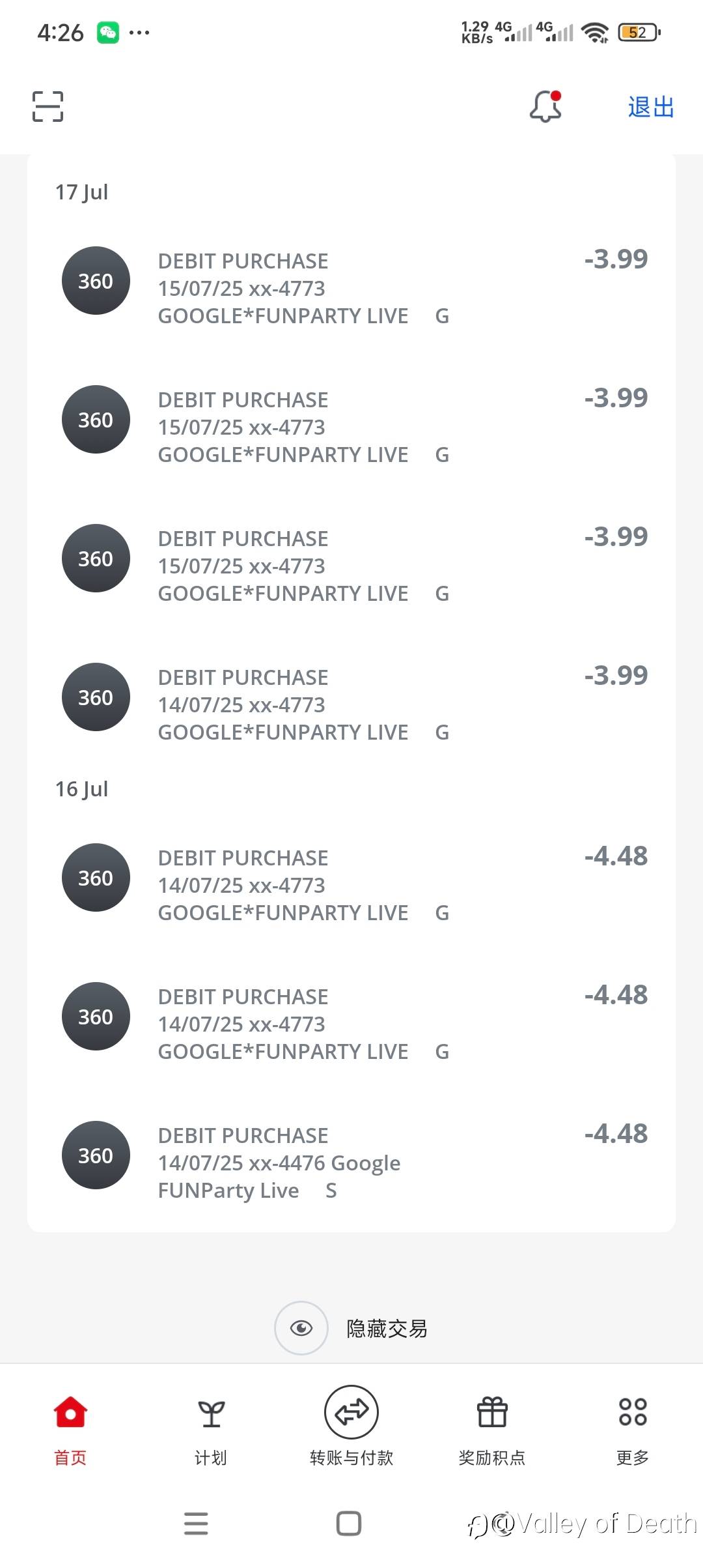This screenshot has height=1564, width=703.
Task: Tap the 隐藏交易 label
Action: pos(387,1329)
